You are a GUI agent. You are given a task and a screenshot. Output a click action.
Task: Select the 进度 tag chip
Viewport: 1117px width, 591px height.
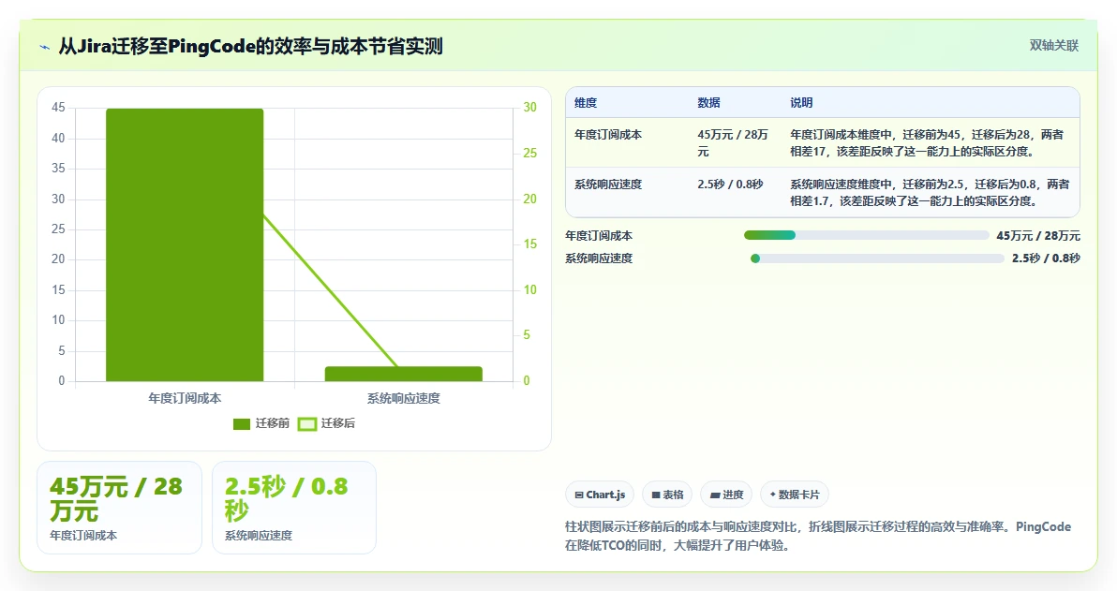(x=726, y=495)
